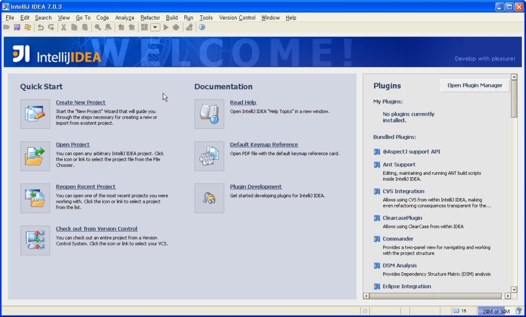The height and width of the screenshot is (317, 526).
Task: Open the Refactor menu
Action: [x=151, y=18]
